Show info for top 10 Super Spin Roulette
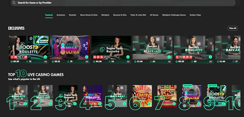 pyautogui.click(x=75, y=104)
